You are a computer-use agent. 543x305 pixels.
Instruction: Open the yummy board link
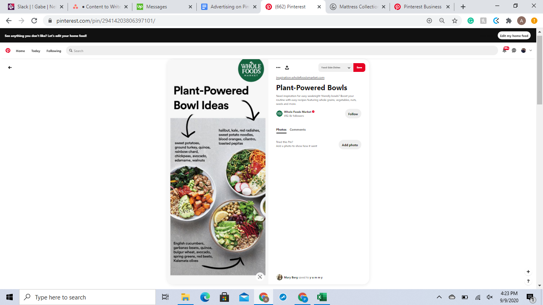click(316, 278)
